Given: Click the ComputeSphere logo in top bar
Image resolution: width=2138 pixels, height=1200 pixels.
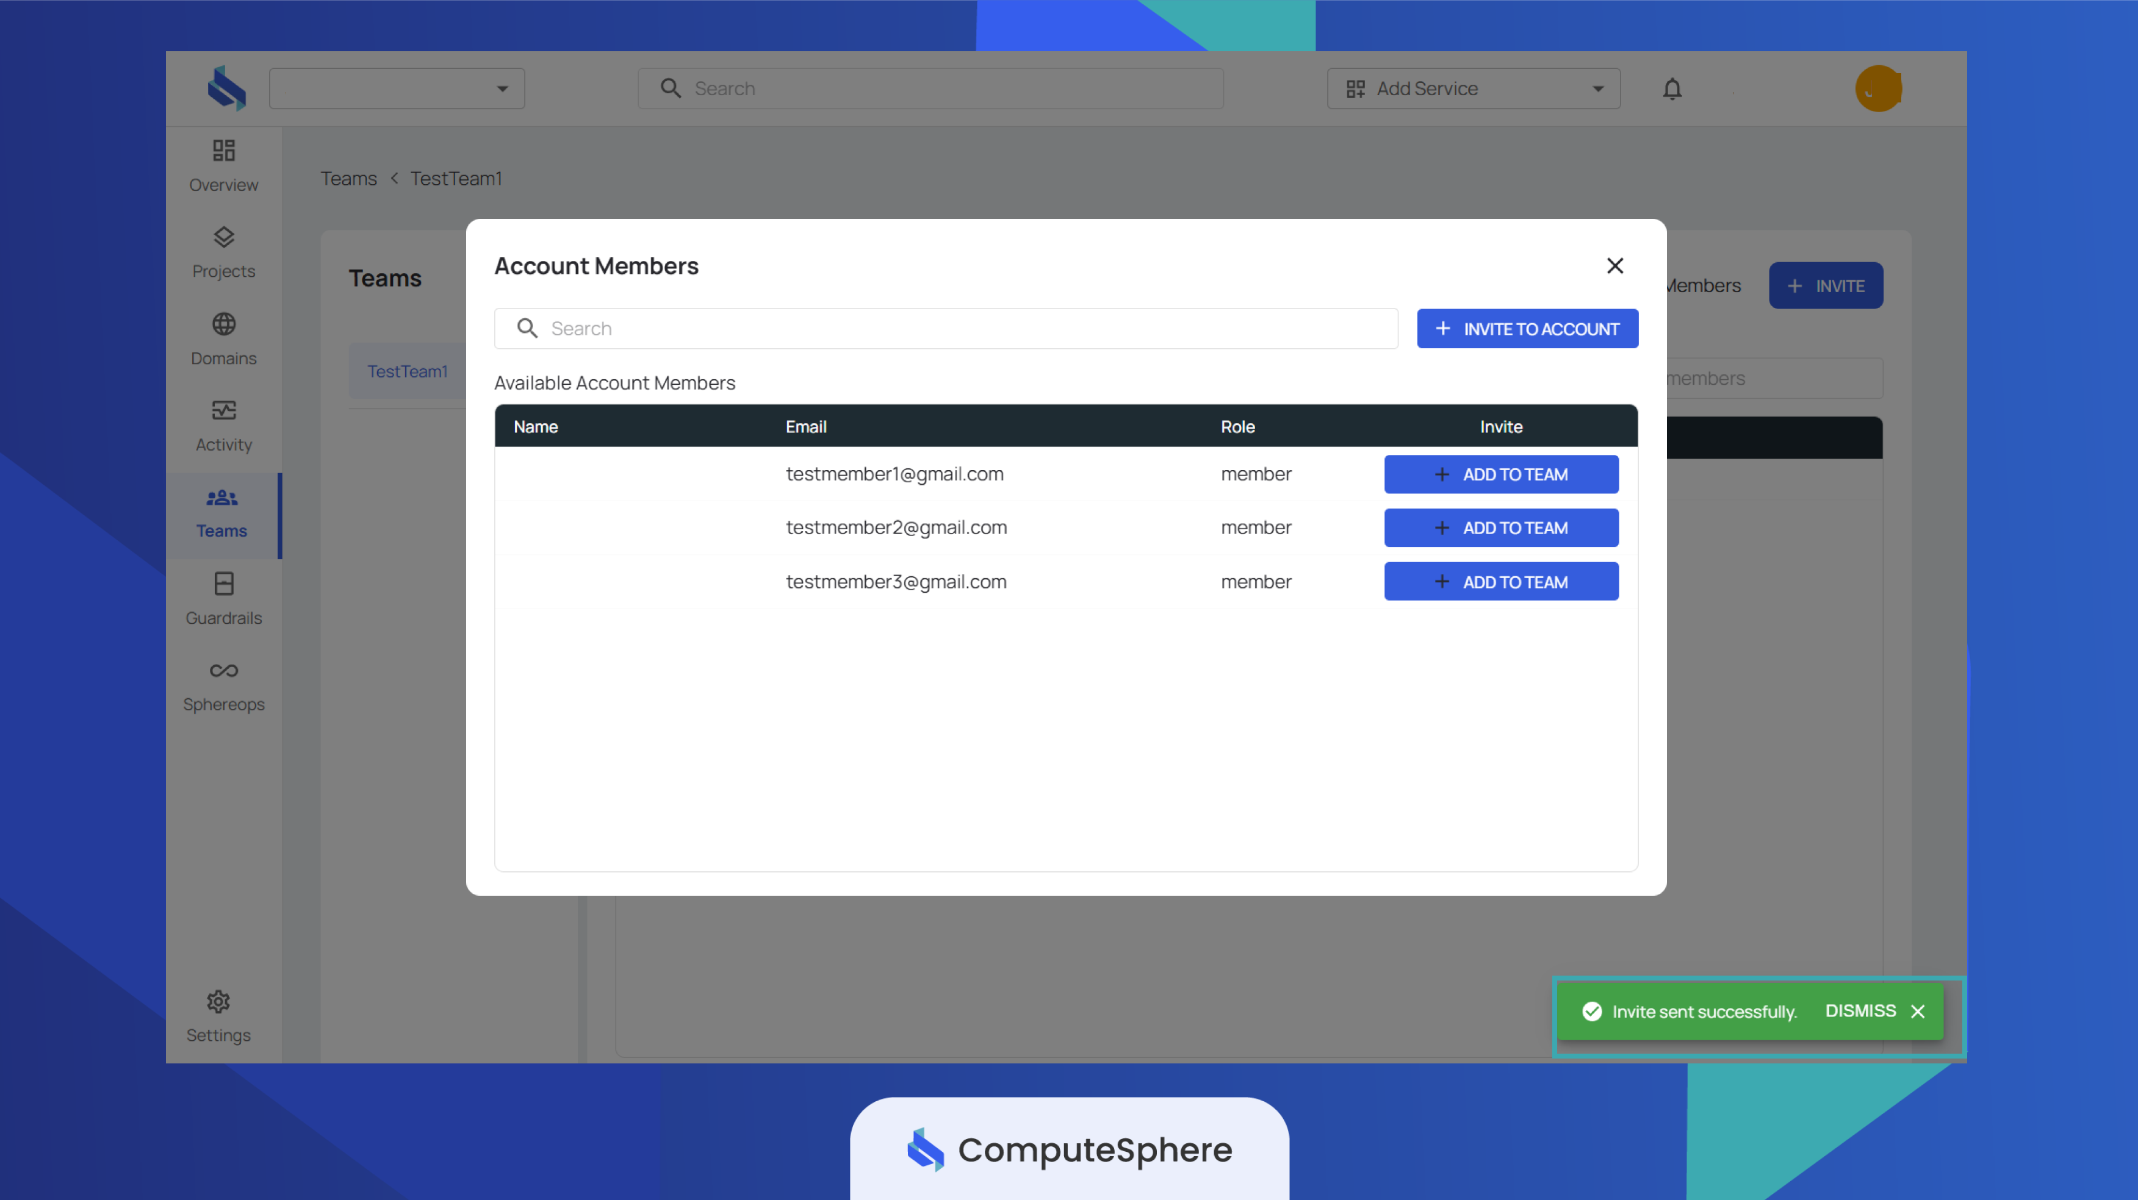Looking at the screenshot, I should pyautogui.click(x=226, y=89).
